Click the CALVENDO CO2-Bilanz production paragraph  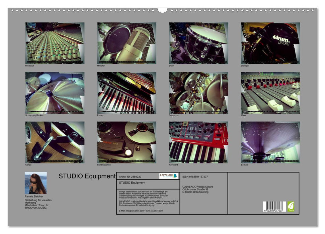(x=148, y=203)
